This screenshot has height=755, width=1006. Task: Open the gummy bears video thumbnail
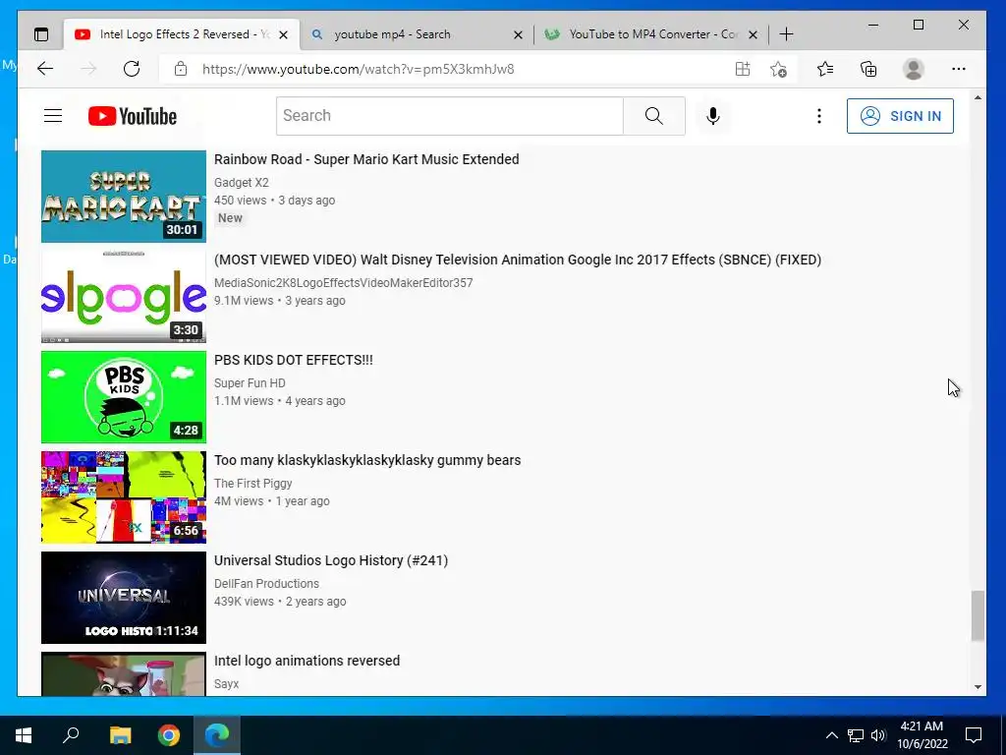coord(124,496)
